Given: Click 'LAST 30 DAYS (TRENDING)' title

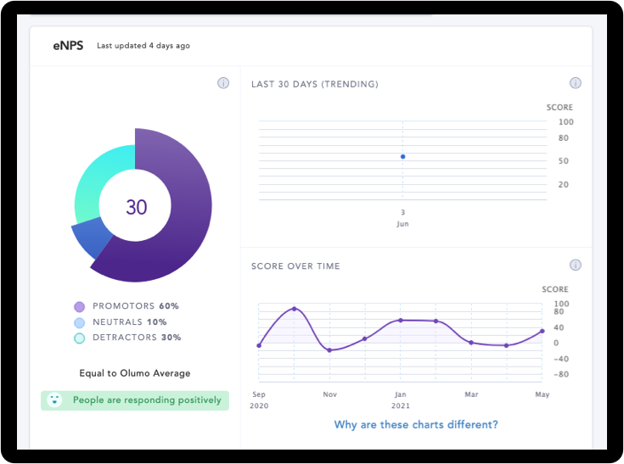Looking at the screenshot, I should pos(315,84).
